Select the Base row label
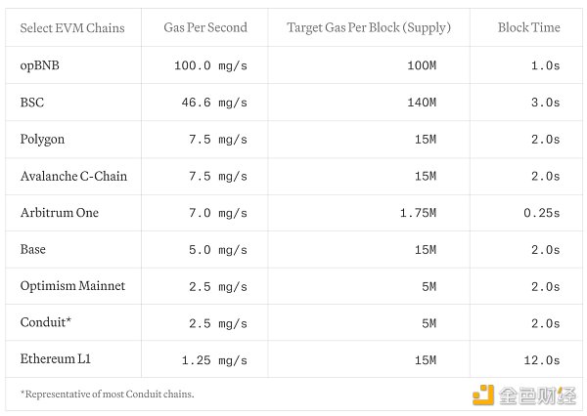The width and height of the screenshot is (587, 416). [33, 249]
